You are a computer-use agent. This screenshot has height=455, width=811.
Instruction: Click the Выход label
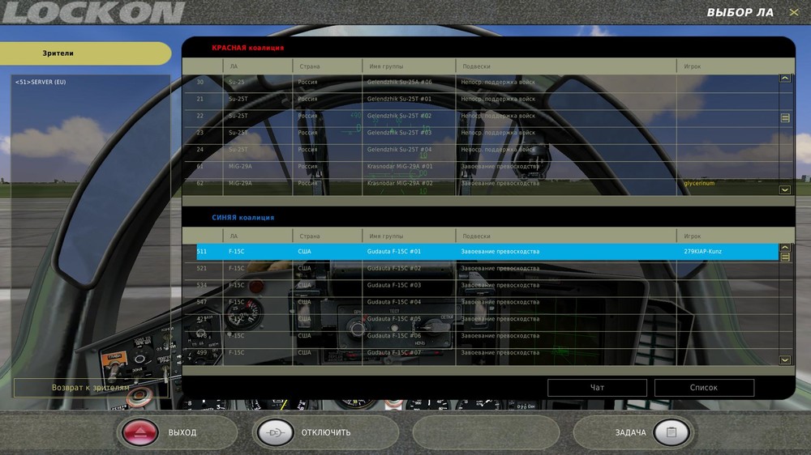(x=182, y=433)
